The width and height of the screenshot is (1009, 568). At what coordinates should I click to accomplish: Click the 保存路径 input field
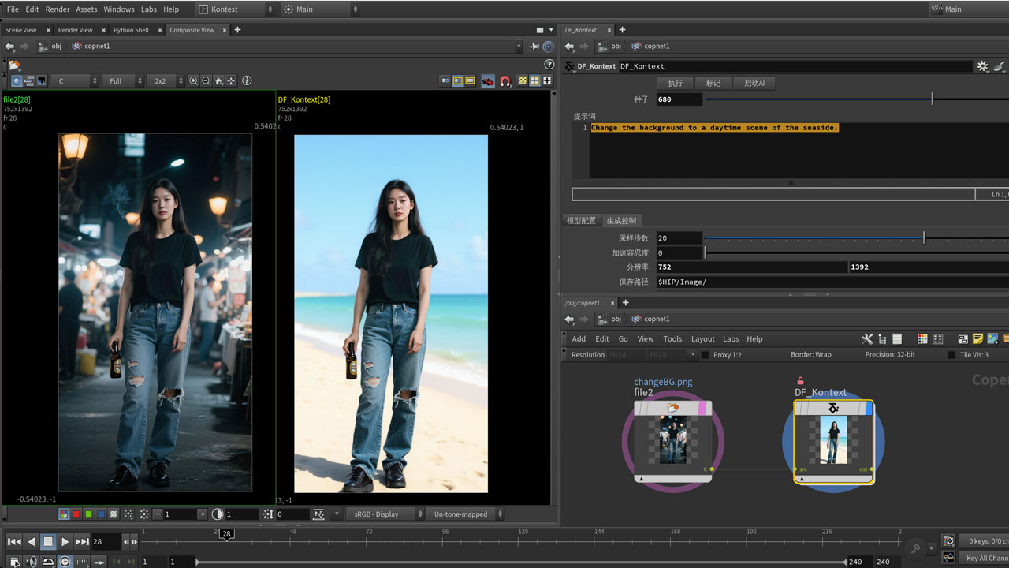point(832,282)
